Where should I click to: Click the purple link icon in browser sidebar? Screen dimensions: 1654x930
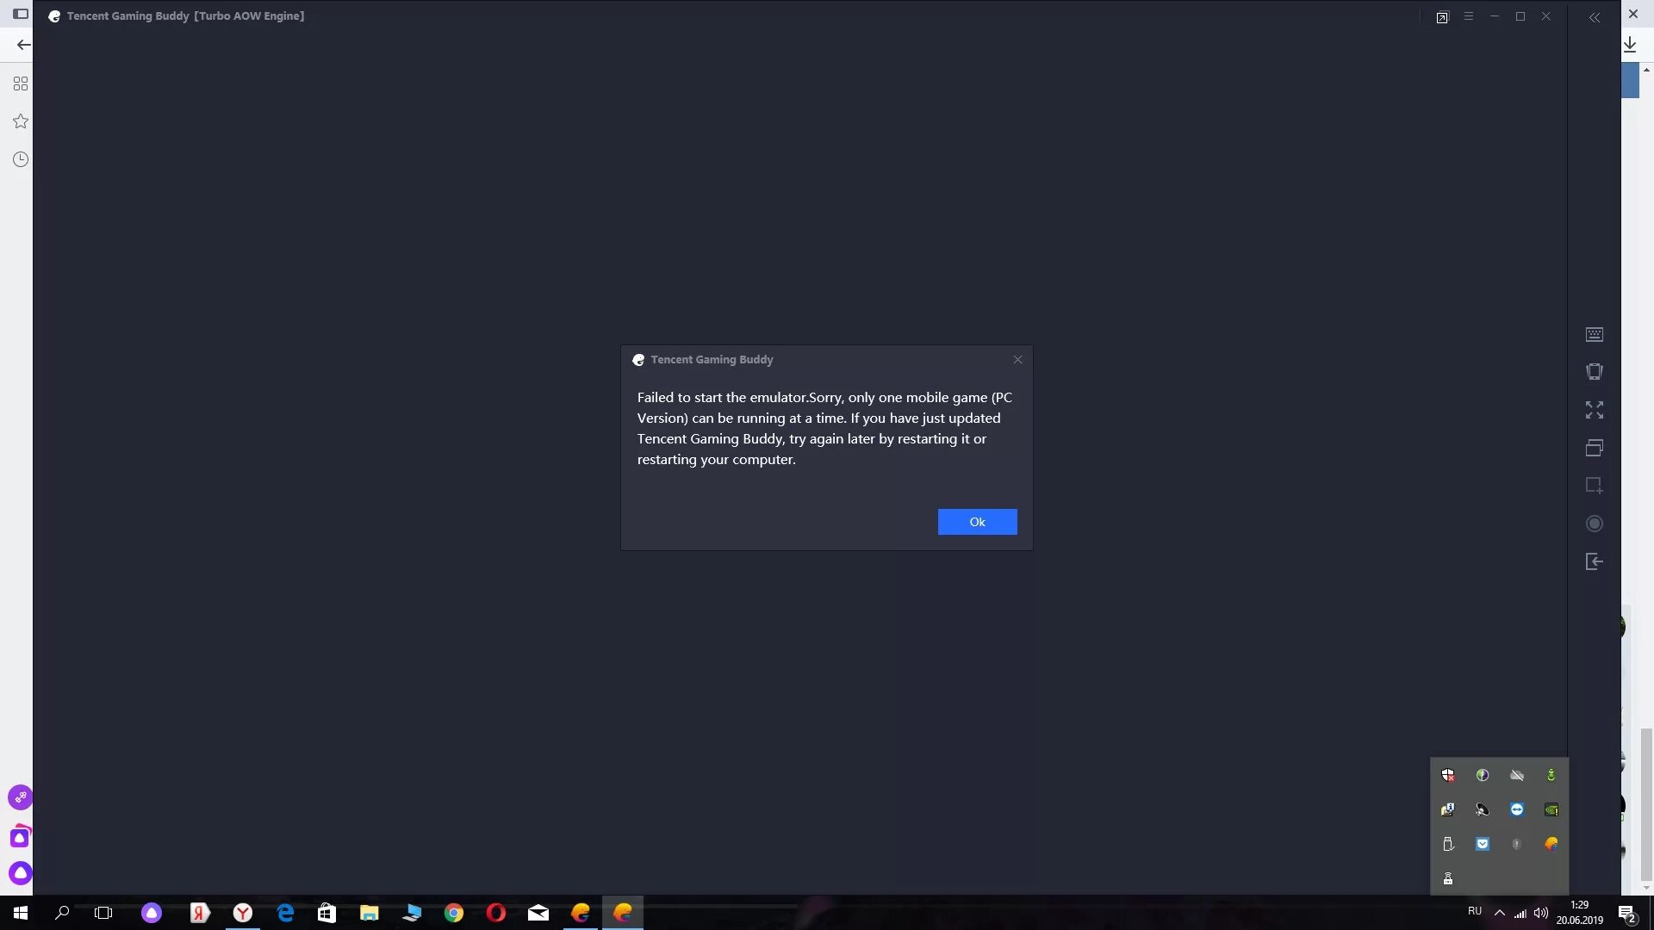[x=21, y=797]
